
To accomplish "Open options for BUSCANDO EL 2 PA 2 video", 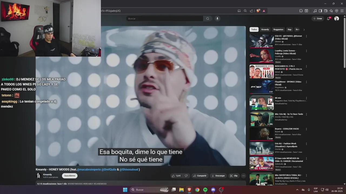I will point(306,66).
